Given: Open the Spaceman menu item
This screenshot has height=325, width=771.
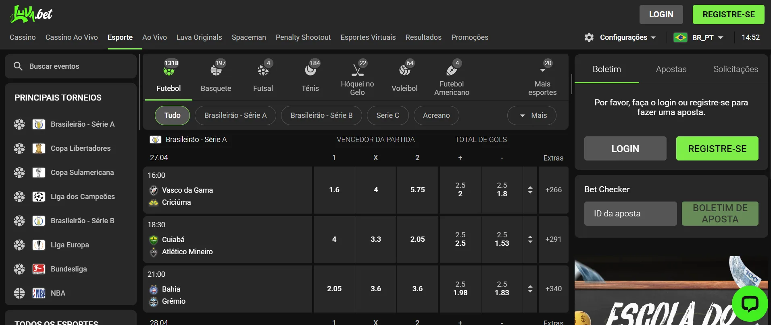Looking at the screenshot, I should [249, 37].
